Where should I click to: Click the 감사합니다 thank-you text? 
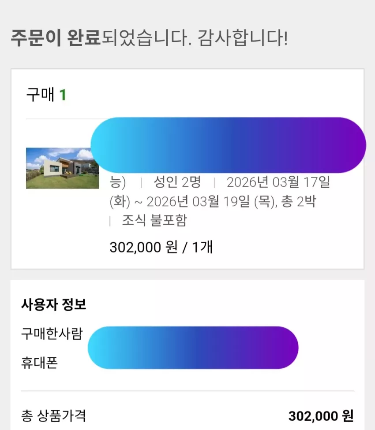pos(243,37)
